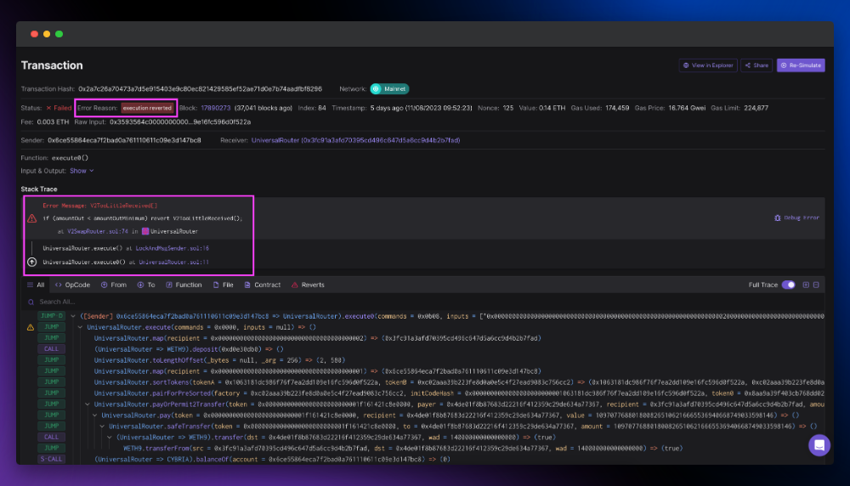Collapse the [Sender] root trace row

72,315
